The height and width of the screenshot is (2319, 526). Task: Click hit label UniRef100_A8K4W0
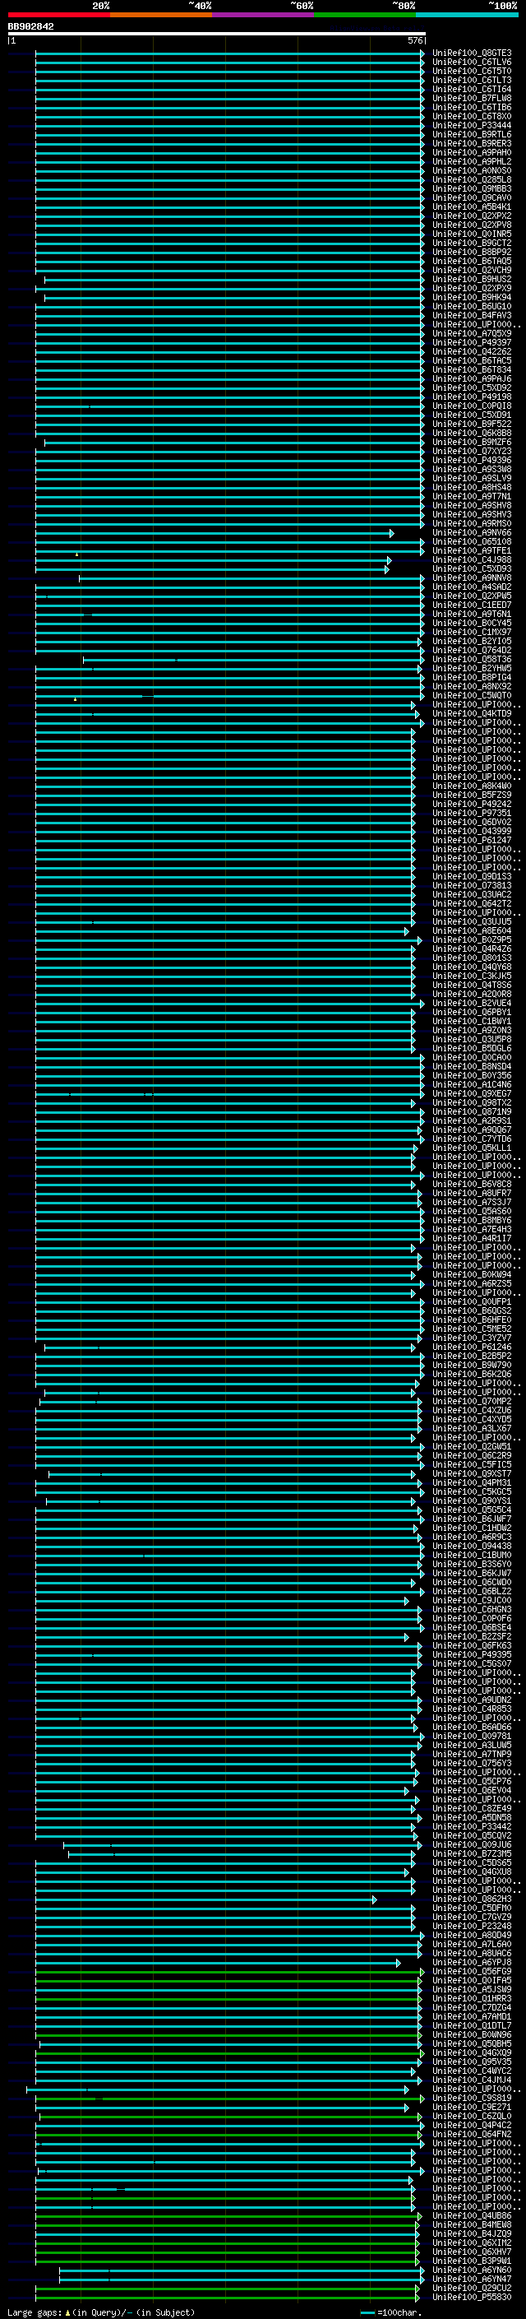pyautogui.click(x=471, y=786)
